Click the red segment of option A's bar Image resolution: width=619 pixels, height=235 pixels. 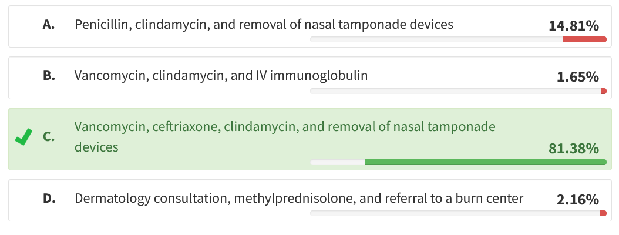584,39
